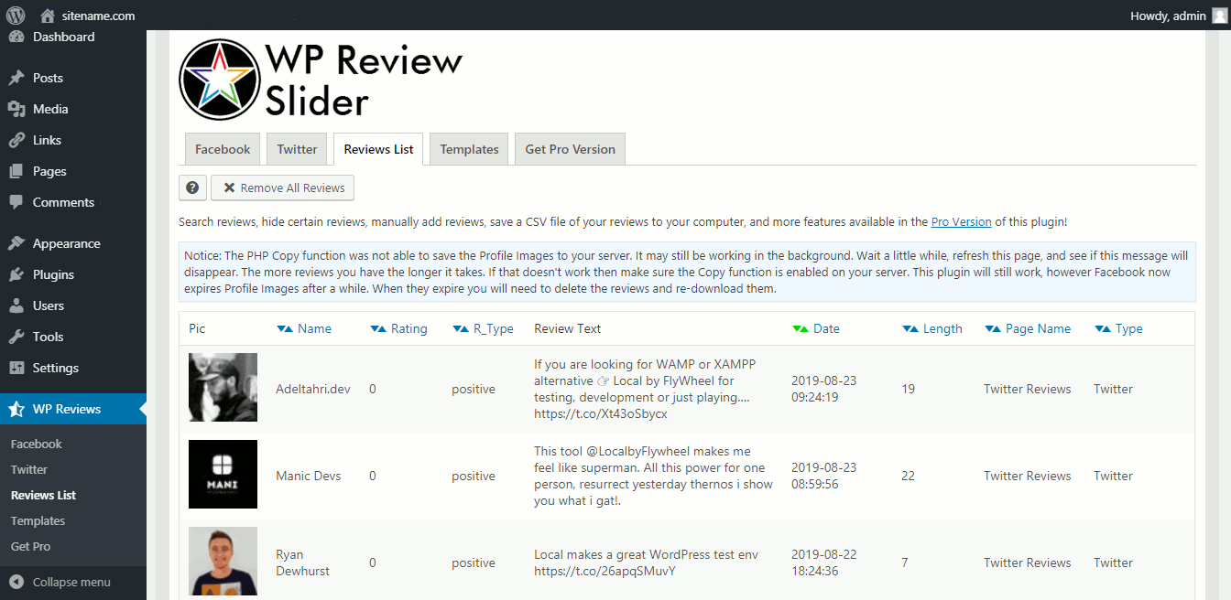Open the Get Pro Version tab

coord(570,149)
